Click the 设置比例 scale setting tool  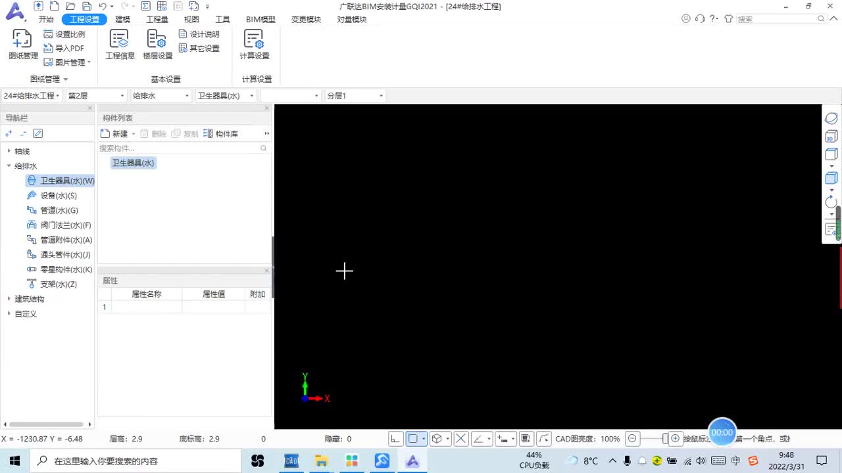pyautogui.click(x=64, y=34)
